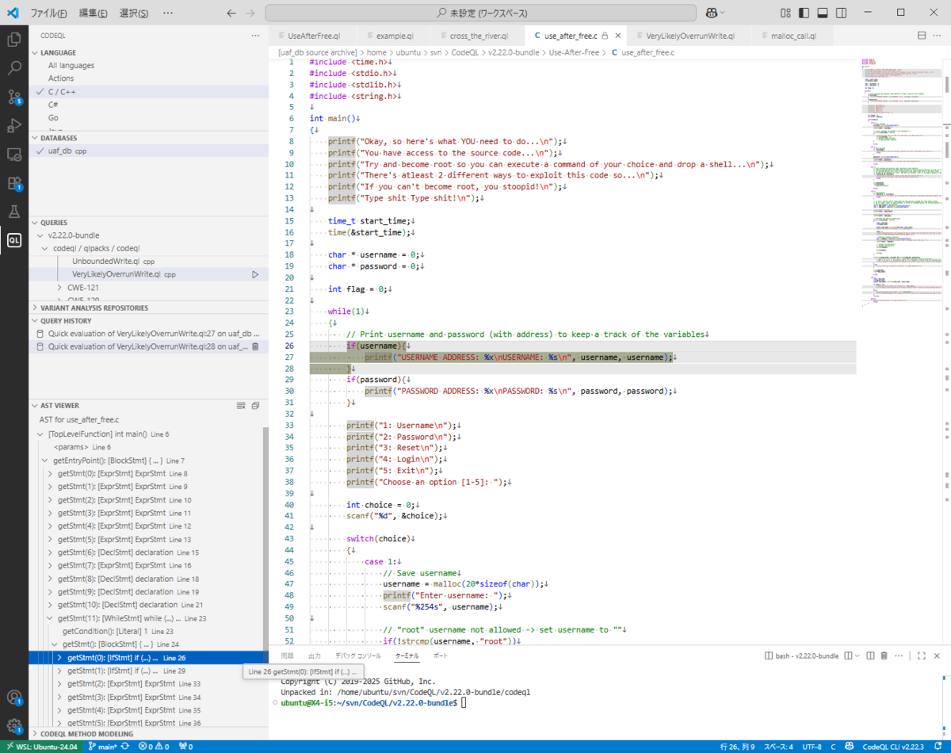Toggle the bottom panel visibility
This screenshot has width=951, height=753.
(822, 13)
